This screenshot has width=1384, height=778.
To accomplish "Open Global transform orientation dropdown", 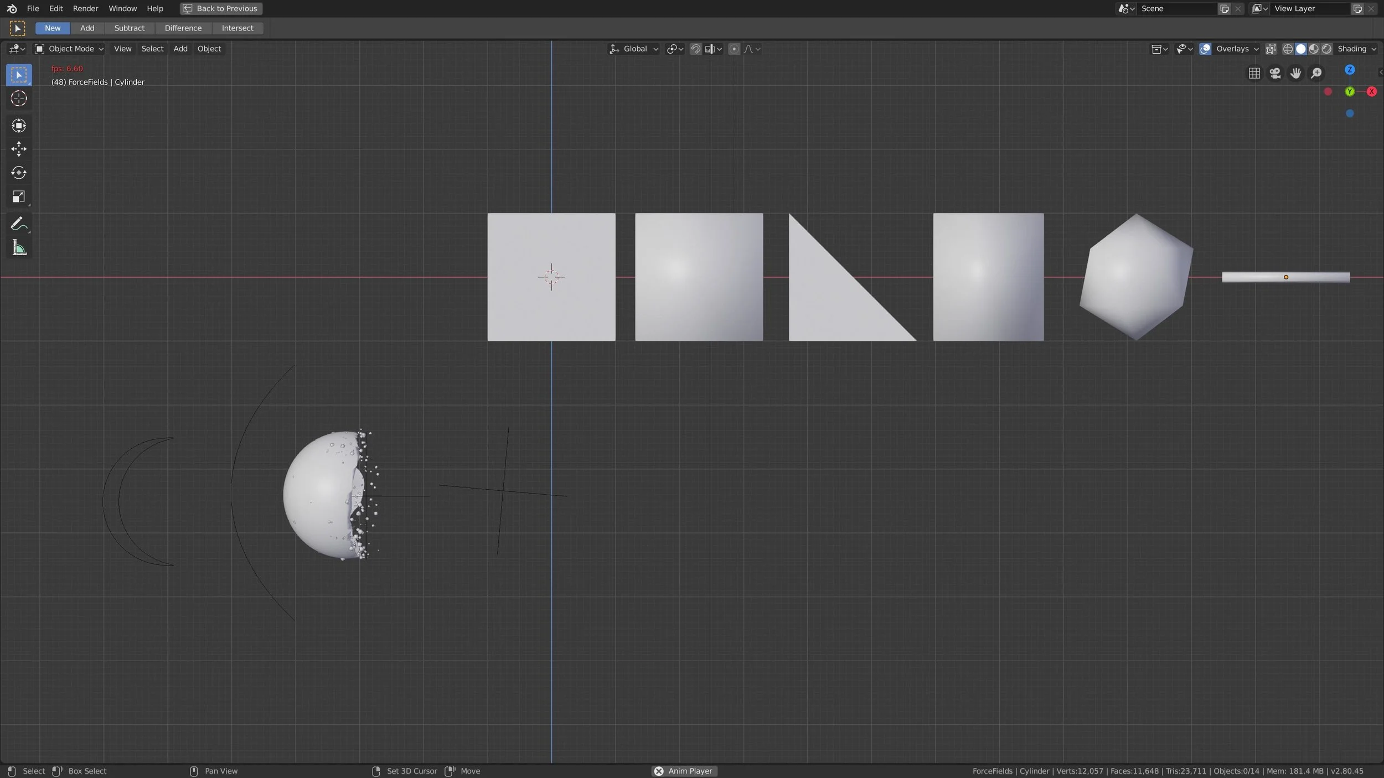I will point(634,49).
